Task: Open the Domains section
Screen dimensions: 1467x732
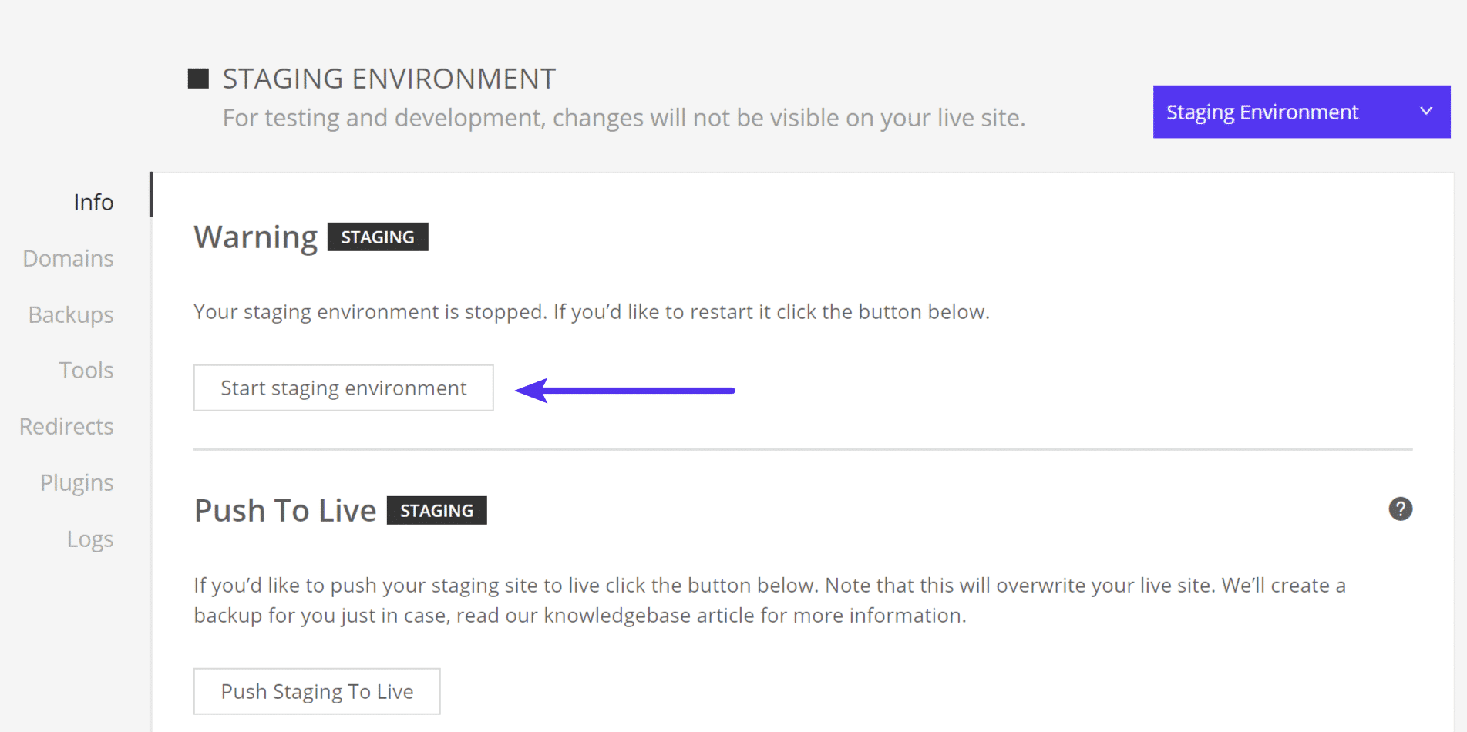Action: (x=68, y=258)
